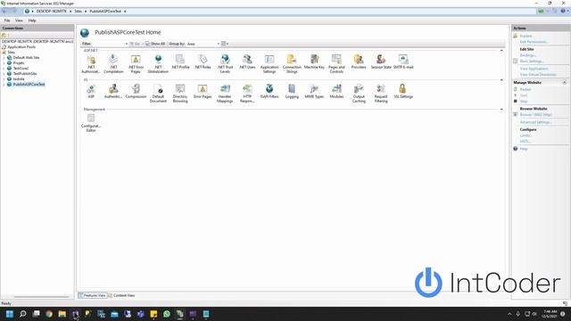Open the Help menu
Viewport: 571px width, 321px height.
pyautogui.click(x=32, y=21)
